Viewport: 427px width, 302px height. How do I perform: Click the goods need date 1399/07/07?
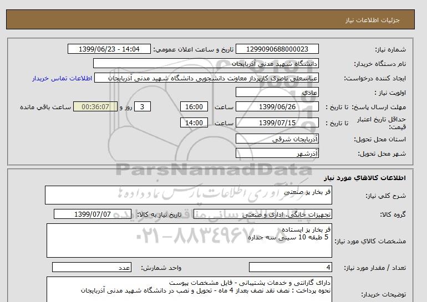(x=93, y=214)
